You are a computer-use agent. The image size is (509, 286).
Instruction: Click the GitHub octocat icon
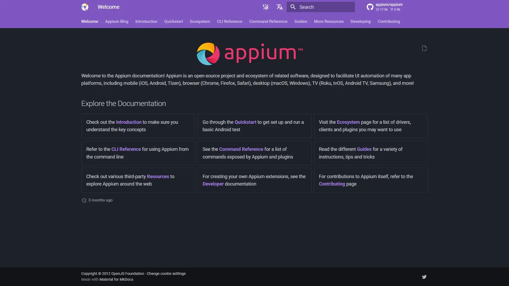pyautogui.click(x=370, y=7)
